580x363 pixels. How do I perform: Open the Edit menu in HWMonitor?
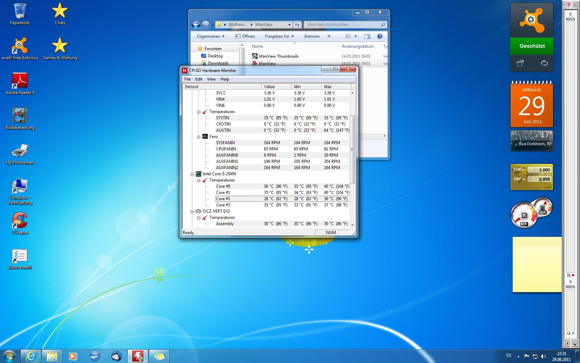pyautogui.click(x=199, y=79)
